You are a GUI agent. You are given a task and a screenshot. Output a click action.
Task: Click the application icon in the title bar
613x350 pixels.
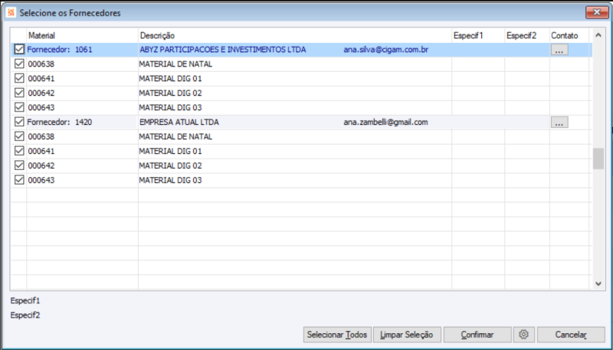click(x=11, y=13)
